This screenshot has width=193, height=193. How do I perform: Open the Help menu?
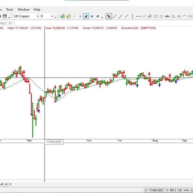[37, 10]
